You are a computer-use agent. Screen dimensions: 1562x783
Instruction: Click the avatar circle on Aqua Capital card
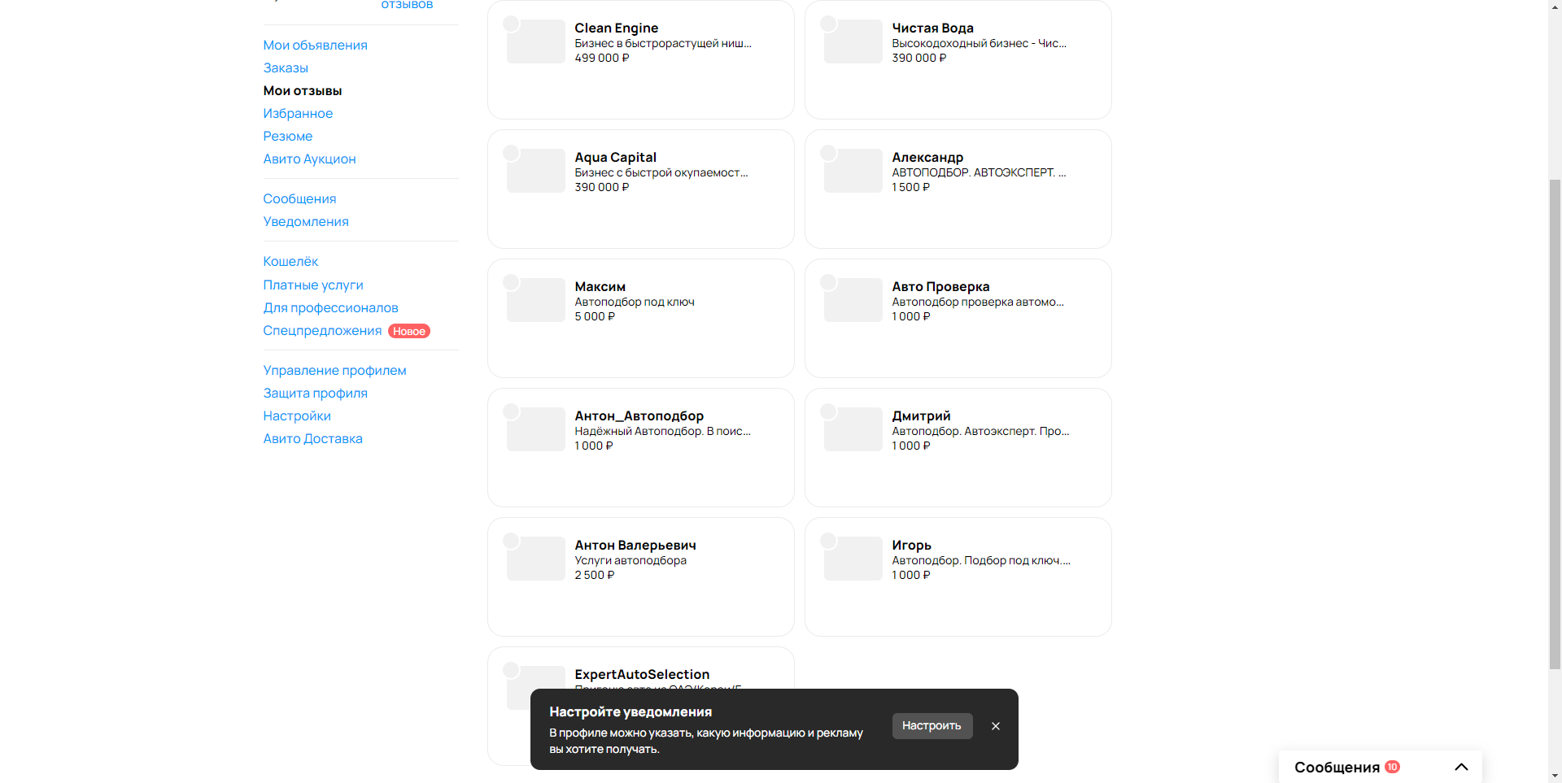511,153
